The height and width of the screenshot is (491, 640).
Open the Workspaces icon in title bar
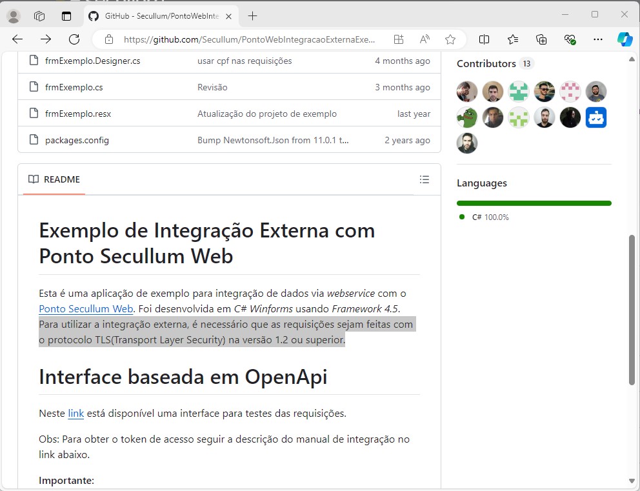[39, 16]
